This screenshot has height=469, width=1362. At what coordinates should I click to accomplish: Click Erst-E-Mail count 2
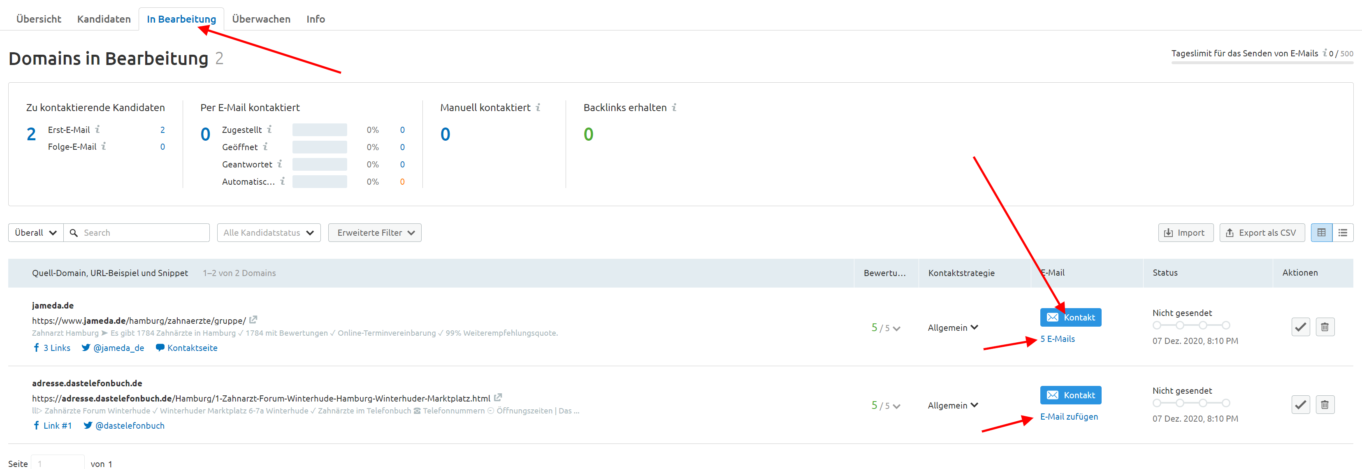pos(162,130)
